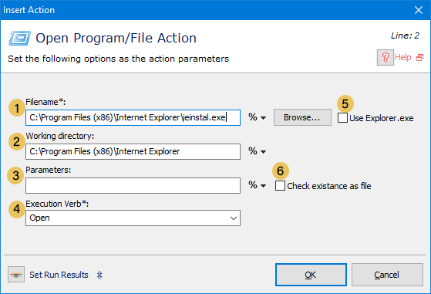This screenshot has width=431, height=294.
Task: Open the Filename percent variable dropdown
Action: click(x=257, y=117)
